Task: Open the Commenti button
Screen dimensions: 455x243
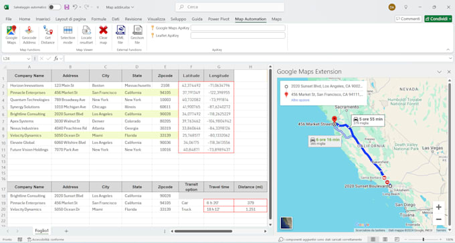Action: [x=408, y=19]
